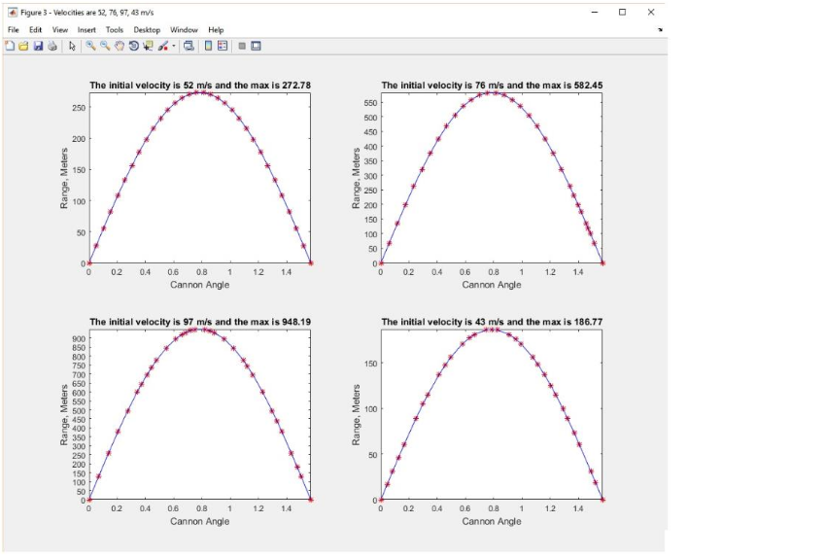Click 'Range, Meters' label of the 52 m/s plot
Viewport: 825px width, 557px height.
(64, 179)
